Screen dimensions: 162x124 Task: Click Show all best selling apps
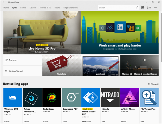coord(153,84)
